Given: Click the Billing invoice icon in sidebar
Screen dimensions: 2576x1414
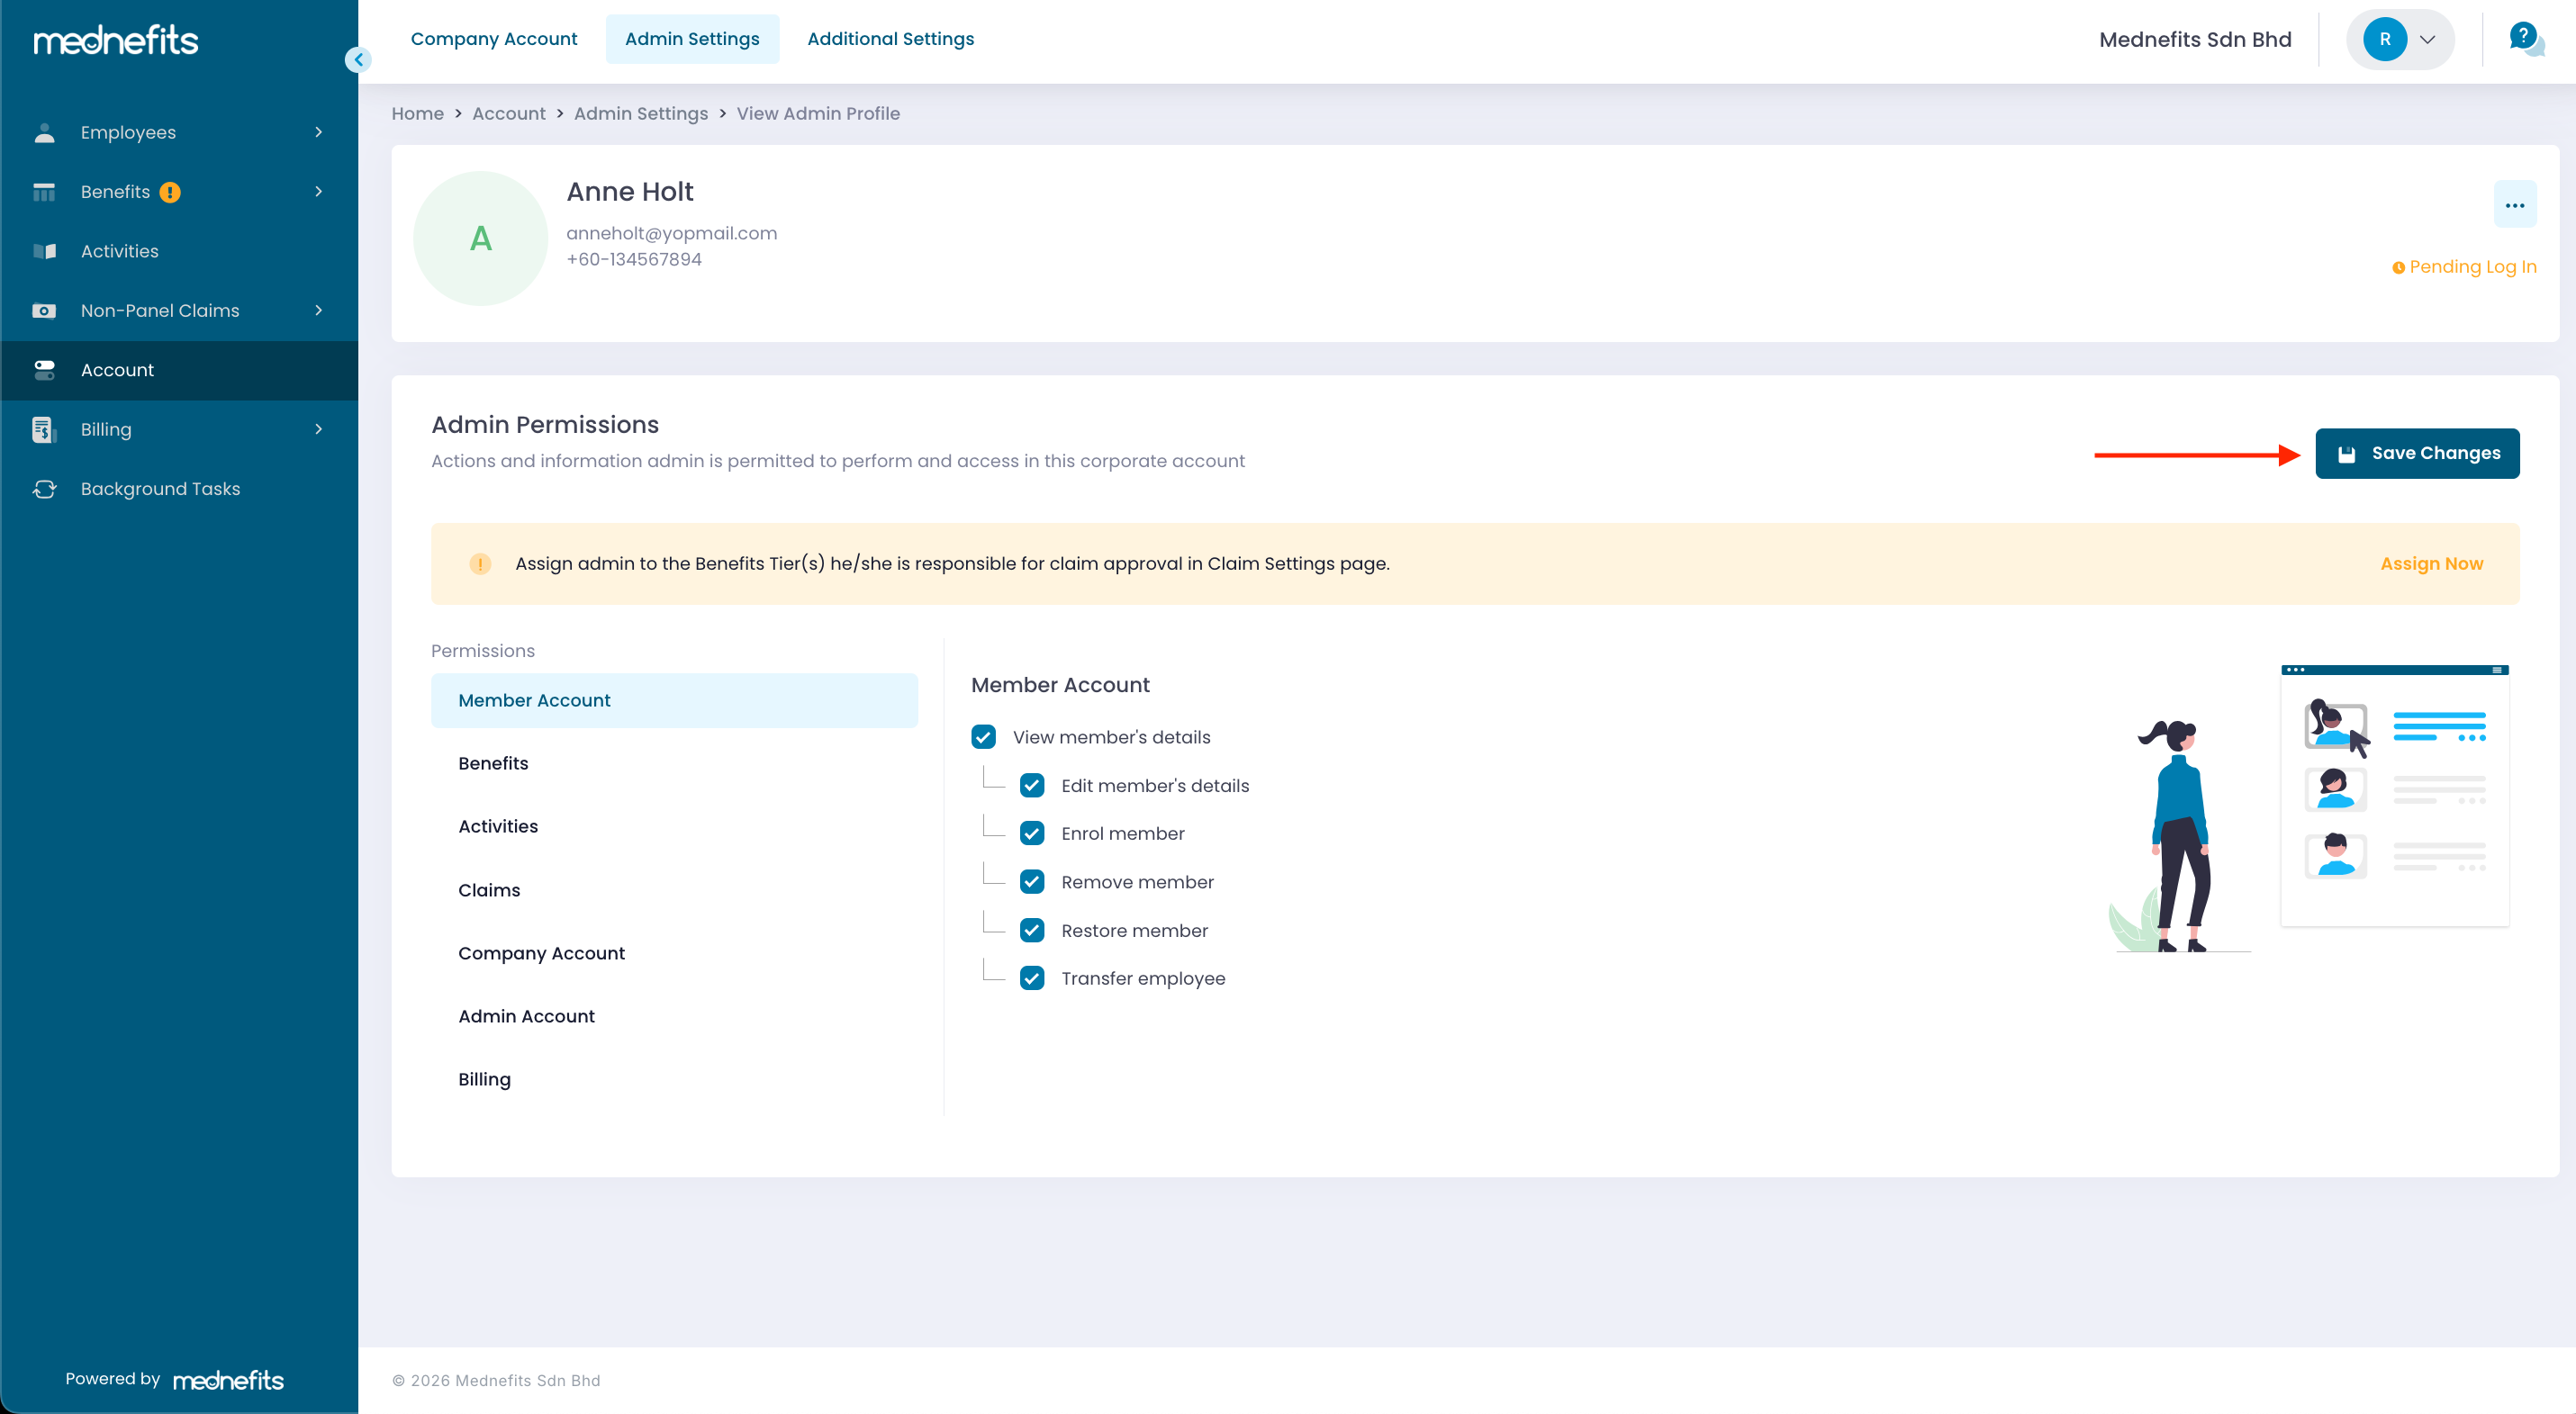Looking at the screenshot, I should [x=44, y=429].
